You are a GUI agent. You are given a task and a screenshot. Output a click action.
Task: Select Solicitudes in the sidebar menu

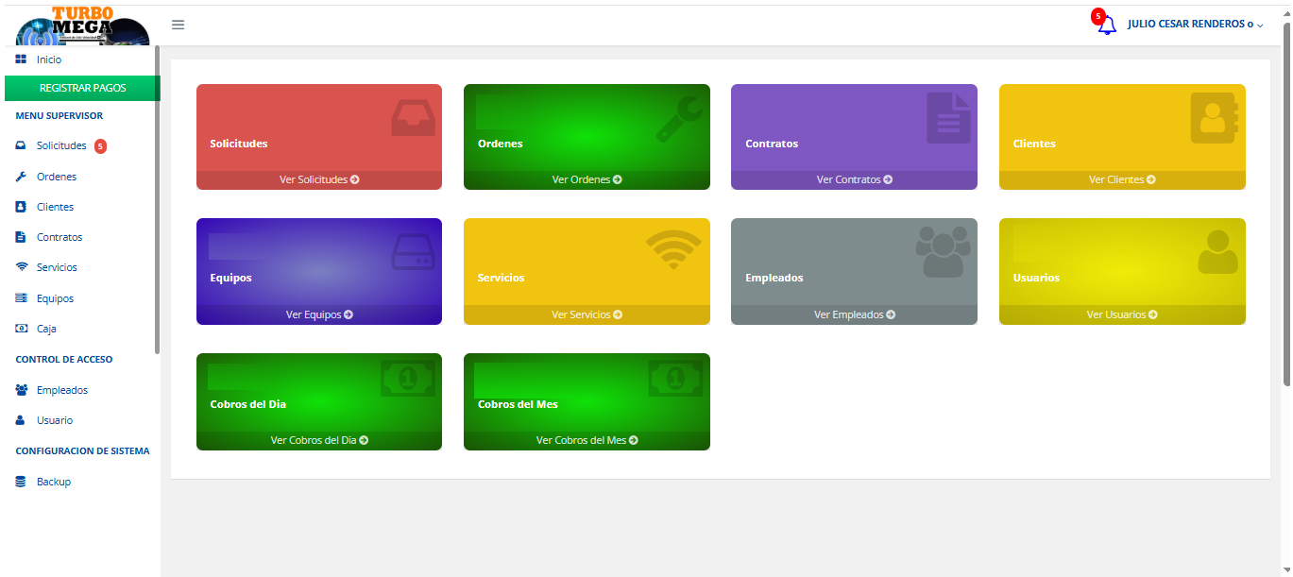(x=60, y=146)
